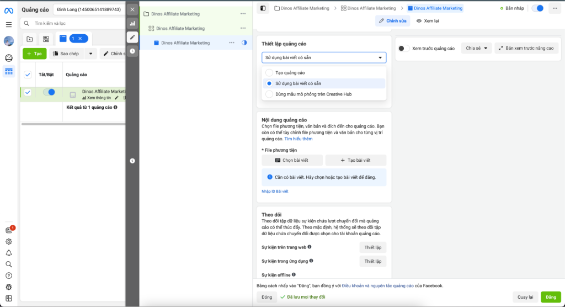Click the Quay lại button
This screenshot has height=307, width=565.
(525, 297)
